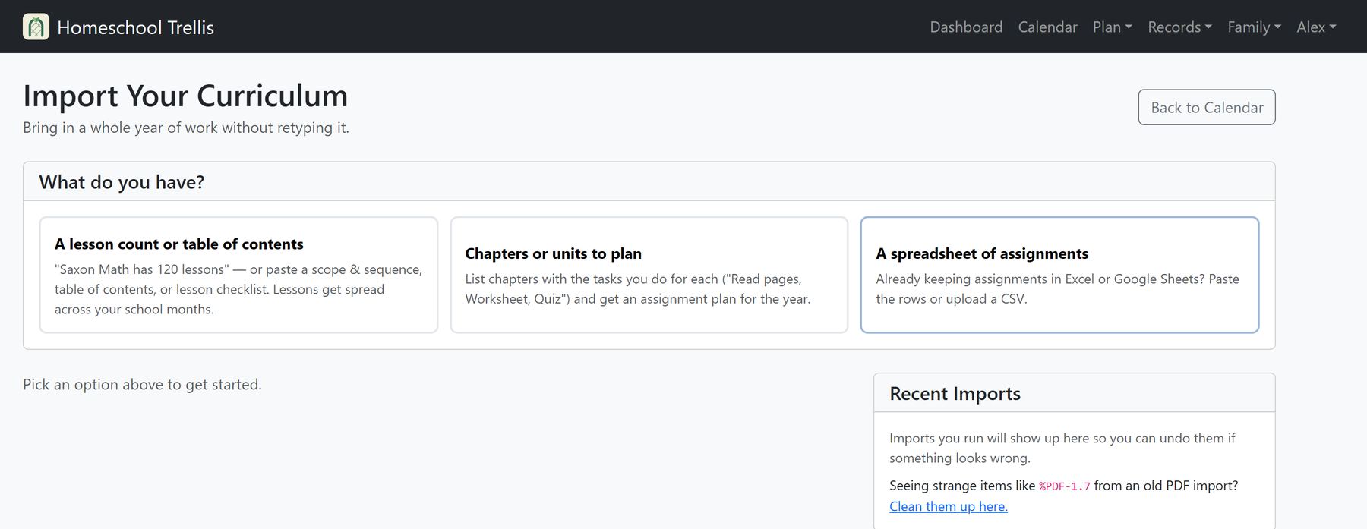Open the Homeschool Trellis brand link

[118, 27]
